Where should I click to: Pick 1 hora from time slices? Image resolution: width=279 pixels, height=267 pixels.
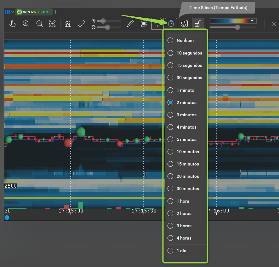185,201
